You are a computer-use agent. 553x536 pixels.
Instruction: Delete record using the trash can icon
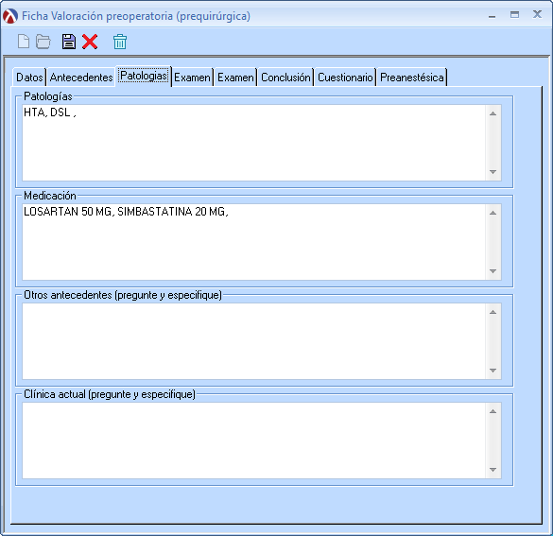[x=120, y=42]
